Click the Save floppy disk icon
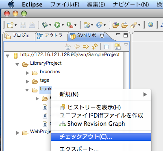Viewport: 163px width, 151px height. coord(23,25)
